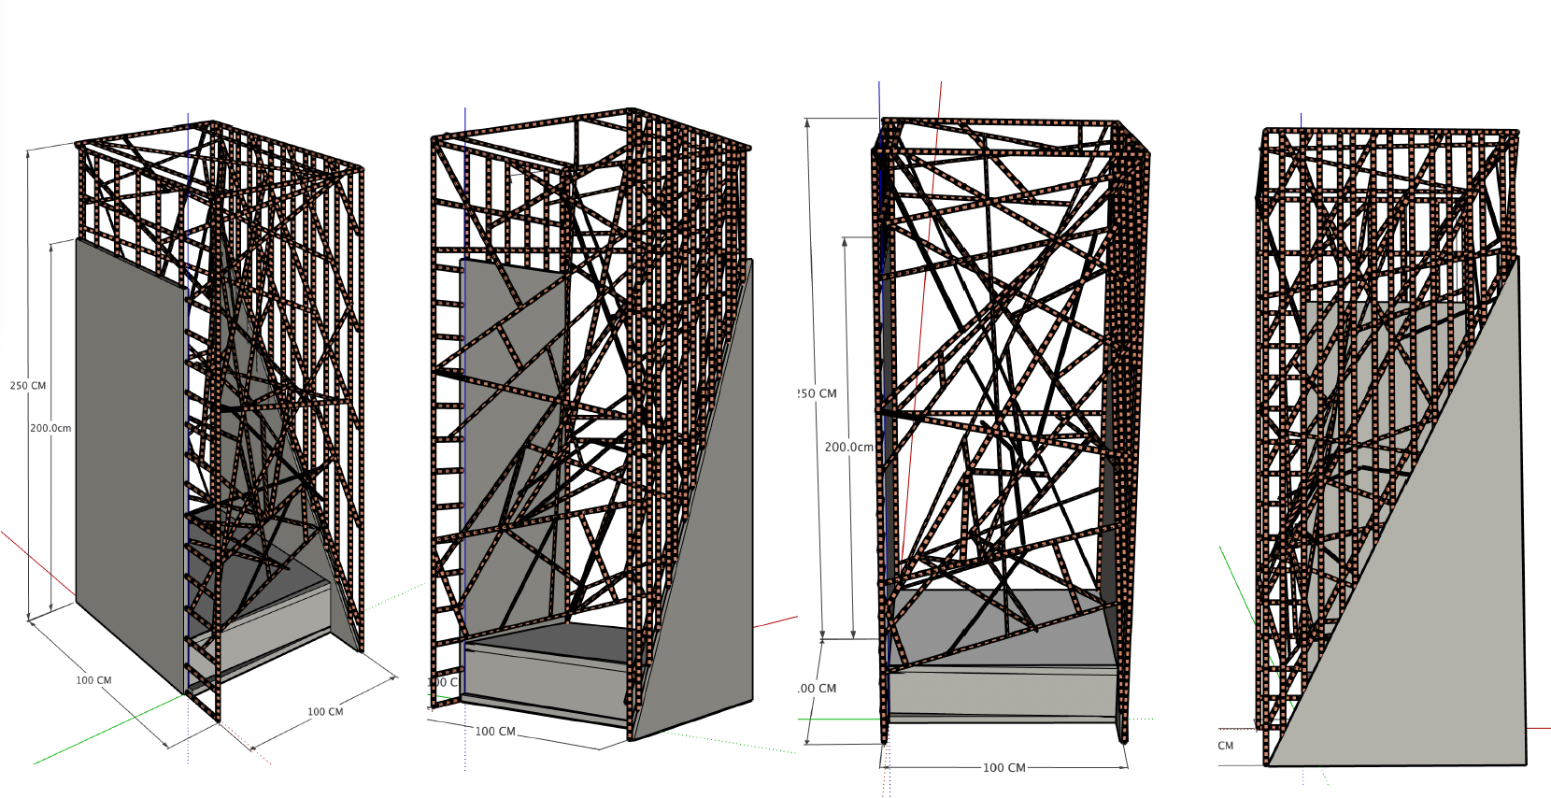This screenshot has height=798, width=1551.
Task: Click the CM label beside rightmost model base
Action: (1226, 746)
